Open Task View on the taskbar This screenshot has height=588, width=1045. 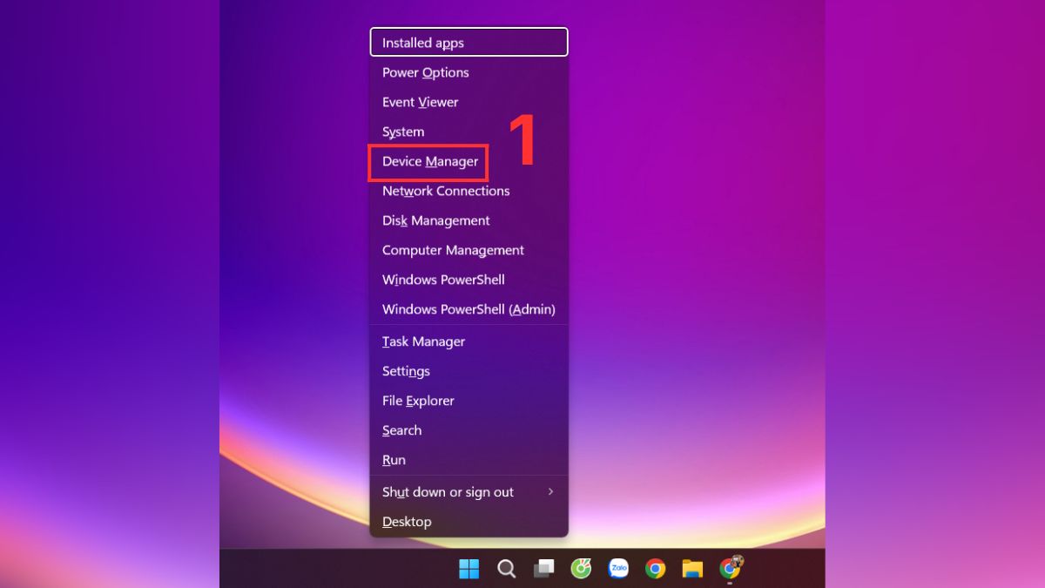543,569
